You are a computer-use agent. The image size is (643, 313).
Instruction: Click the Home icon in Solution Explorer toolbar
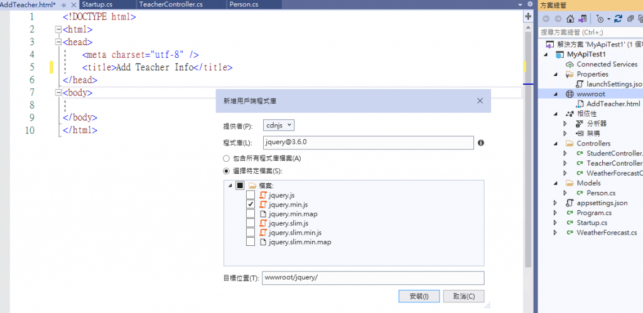coord(570,19)
